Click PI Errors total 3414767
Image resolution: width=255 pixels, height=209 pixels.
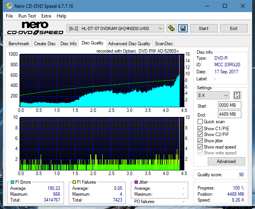[x=52, y=200]
